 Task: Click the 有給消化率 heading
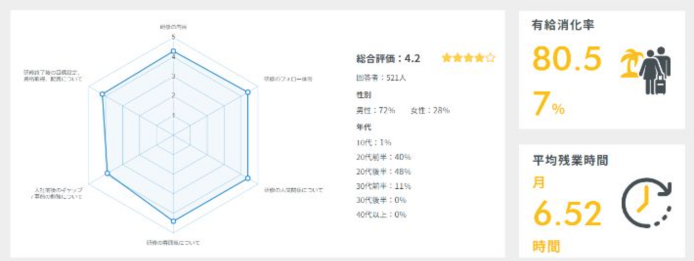coord(562,25)
